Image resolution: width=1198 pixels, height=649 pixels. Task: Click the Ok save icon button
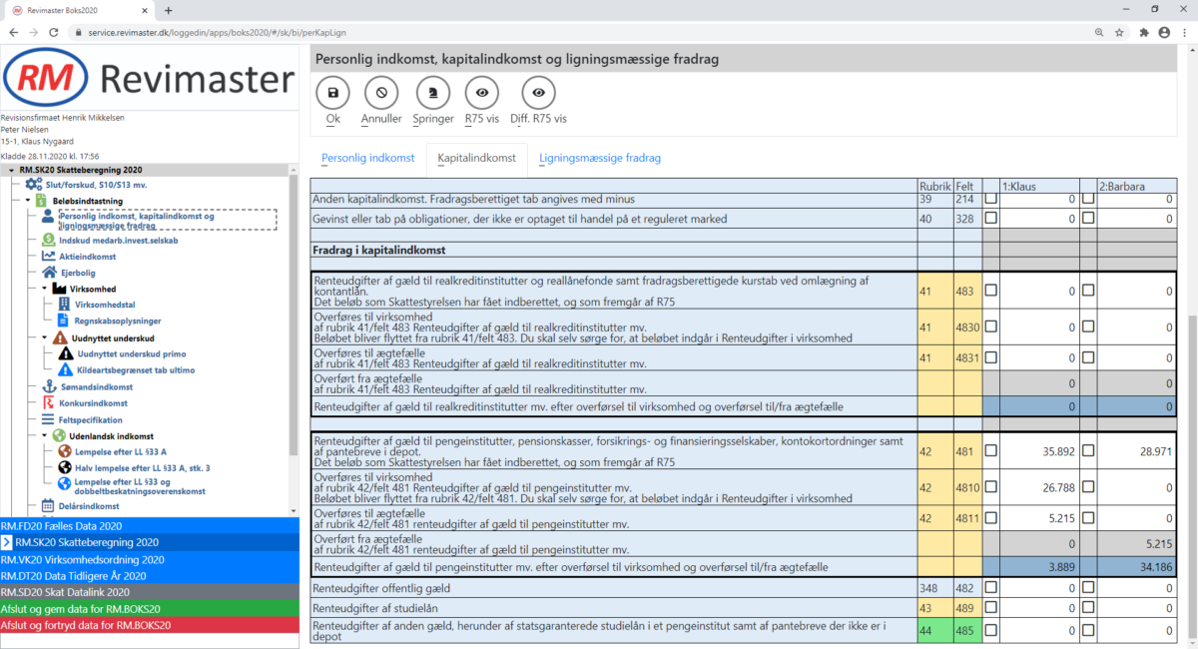point(333,93)
